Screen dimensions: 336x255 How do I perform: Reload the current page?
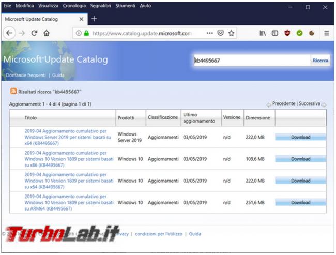click(x=34, y=33)
